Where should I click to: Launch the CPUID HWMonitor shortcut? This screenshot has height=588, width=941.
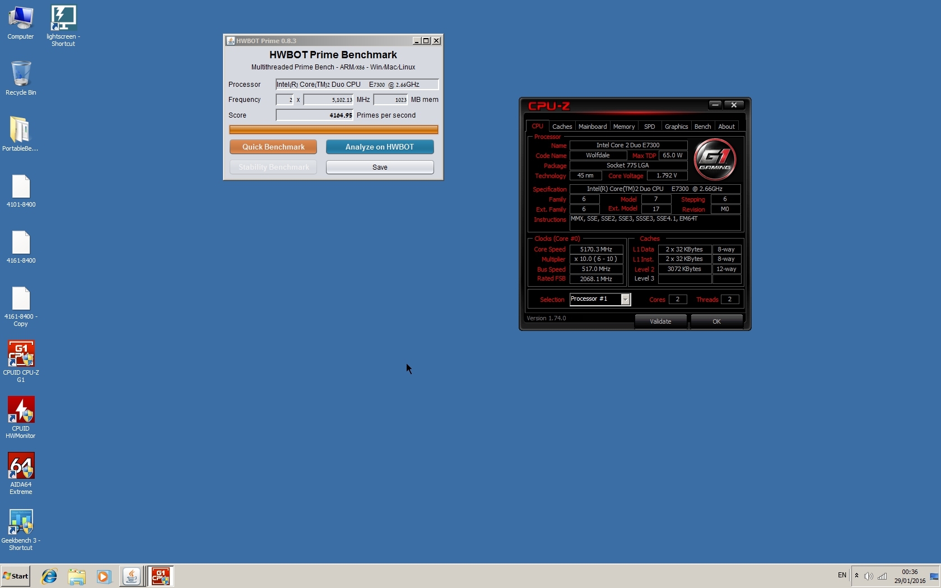coord(21,418)
